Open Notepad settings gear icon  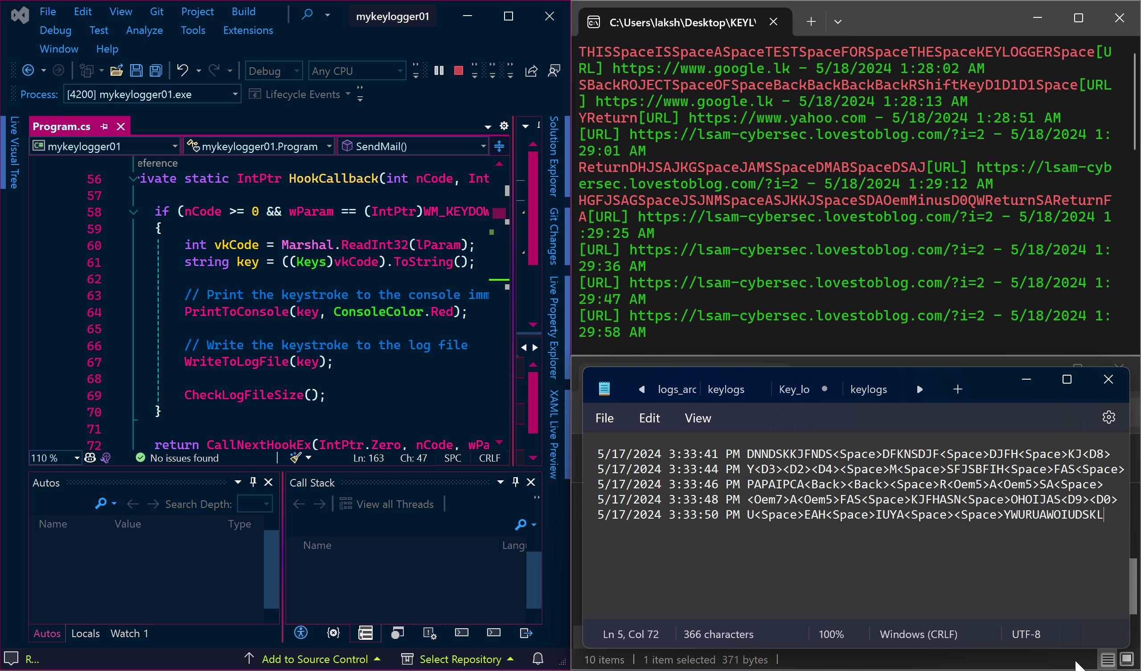[x=1108, y=417]
